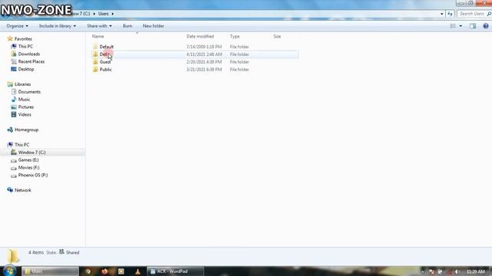Click File folder type in Public row
Screen dimensions: 492x276
[239, 70]
